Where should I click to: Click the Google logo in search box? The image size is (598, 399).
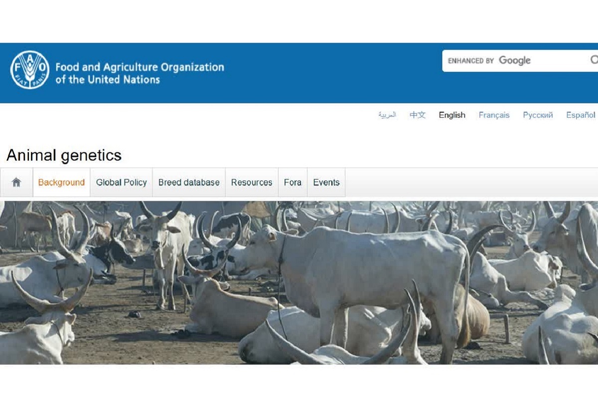coord(515,60)
